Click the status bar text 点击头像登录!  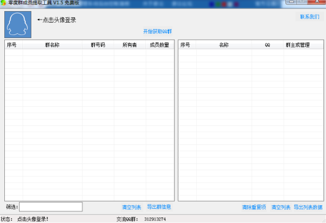click(x=33, y=219)
